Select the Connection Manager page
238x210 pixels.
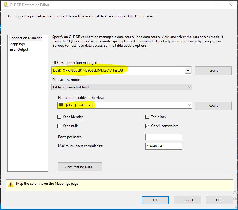(25, 38)
